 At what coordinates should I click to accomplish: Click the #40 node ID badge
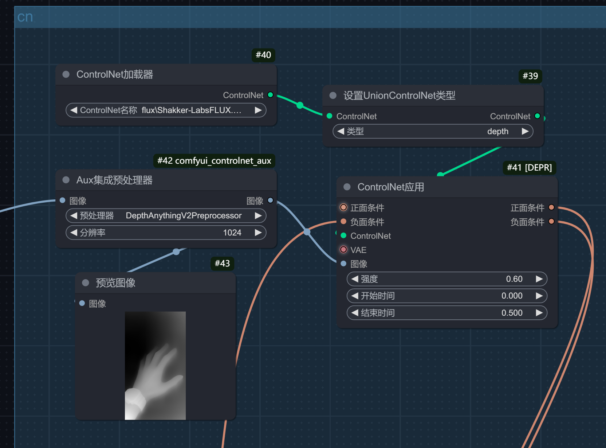click(x=263, y=55)
